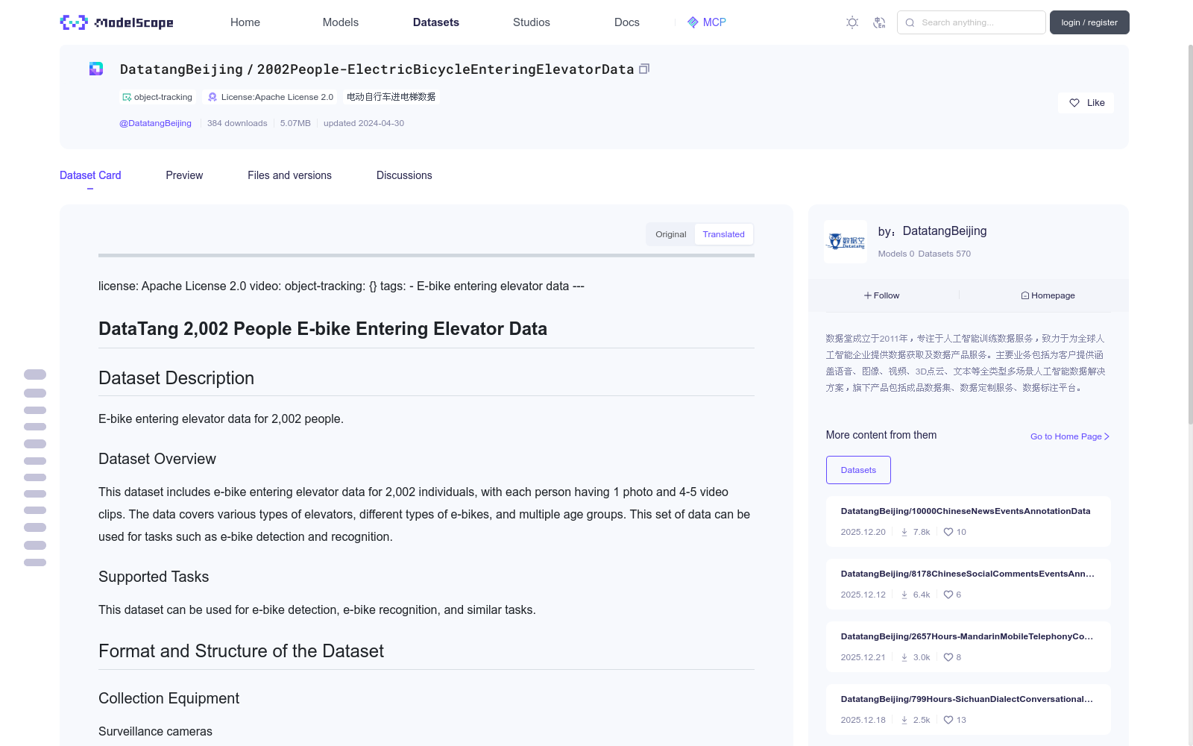Click the DataTang owl avatar logo
The image size is (1193, 746).
[846, 241]
